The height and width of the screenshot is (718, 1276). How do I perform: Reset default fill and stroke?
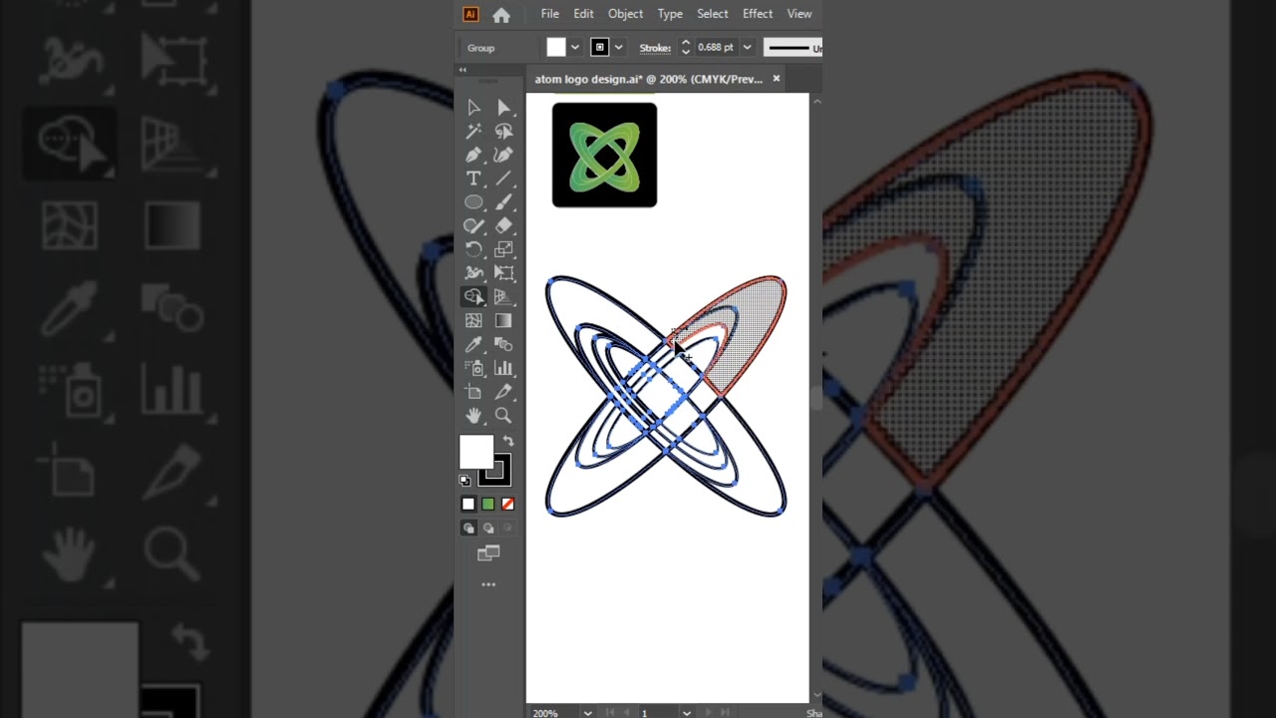point(465,481)
